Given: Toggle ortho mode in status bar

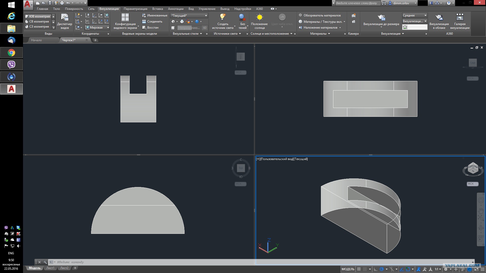Looking at the screenshot, I should click(376, 269).
